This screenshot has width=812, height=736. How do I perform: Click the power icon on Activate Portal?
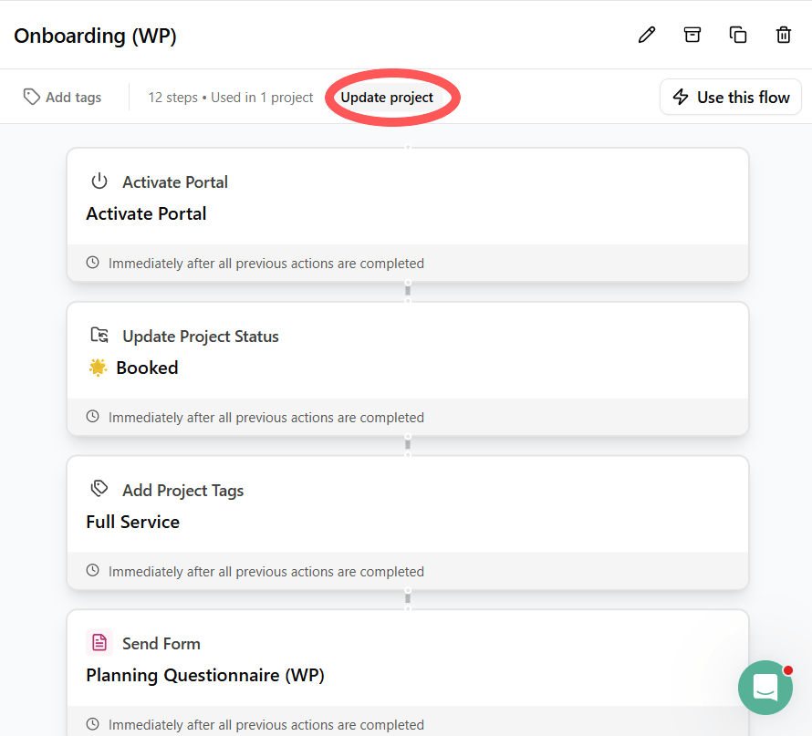99,181
